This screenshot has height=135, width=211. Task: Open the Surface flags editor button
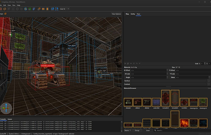pyautogui.click(x=209, y=81)
